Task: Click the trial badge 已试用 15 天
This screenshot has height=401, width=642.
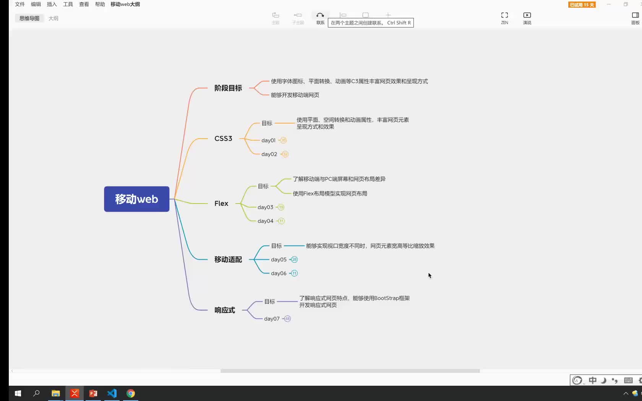Action: click(x=582, y=5)
